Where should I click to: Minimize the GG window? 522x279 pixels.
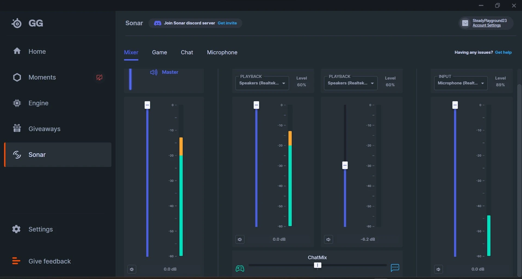[x=481, y=5]
